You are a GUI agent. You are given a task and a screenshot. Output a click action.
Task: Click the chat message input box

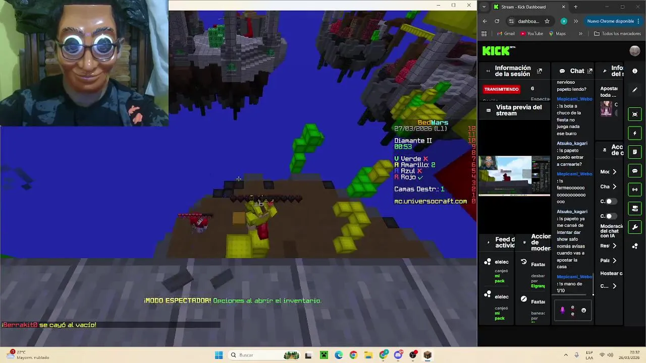click(573, 310)
